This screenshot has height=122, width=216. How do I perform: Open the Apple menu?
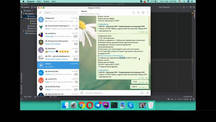(x=23, y=1)
